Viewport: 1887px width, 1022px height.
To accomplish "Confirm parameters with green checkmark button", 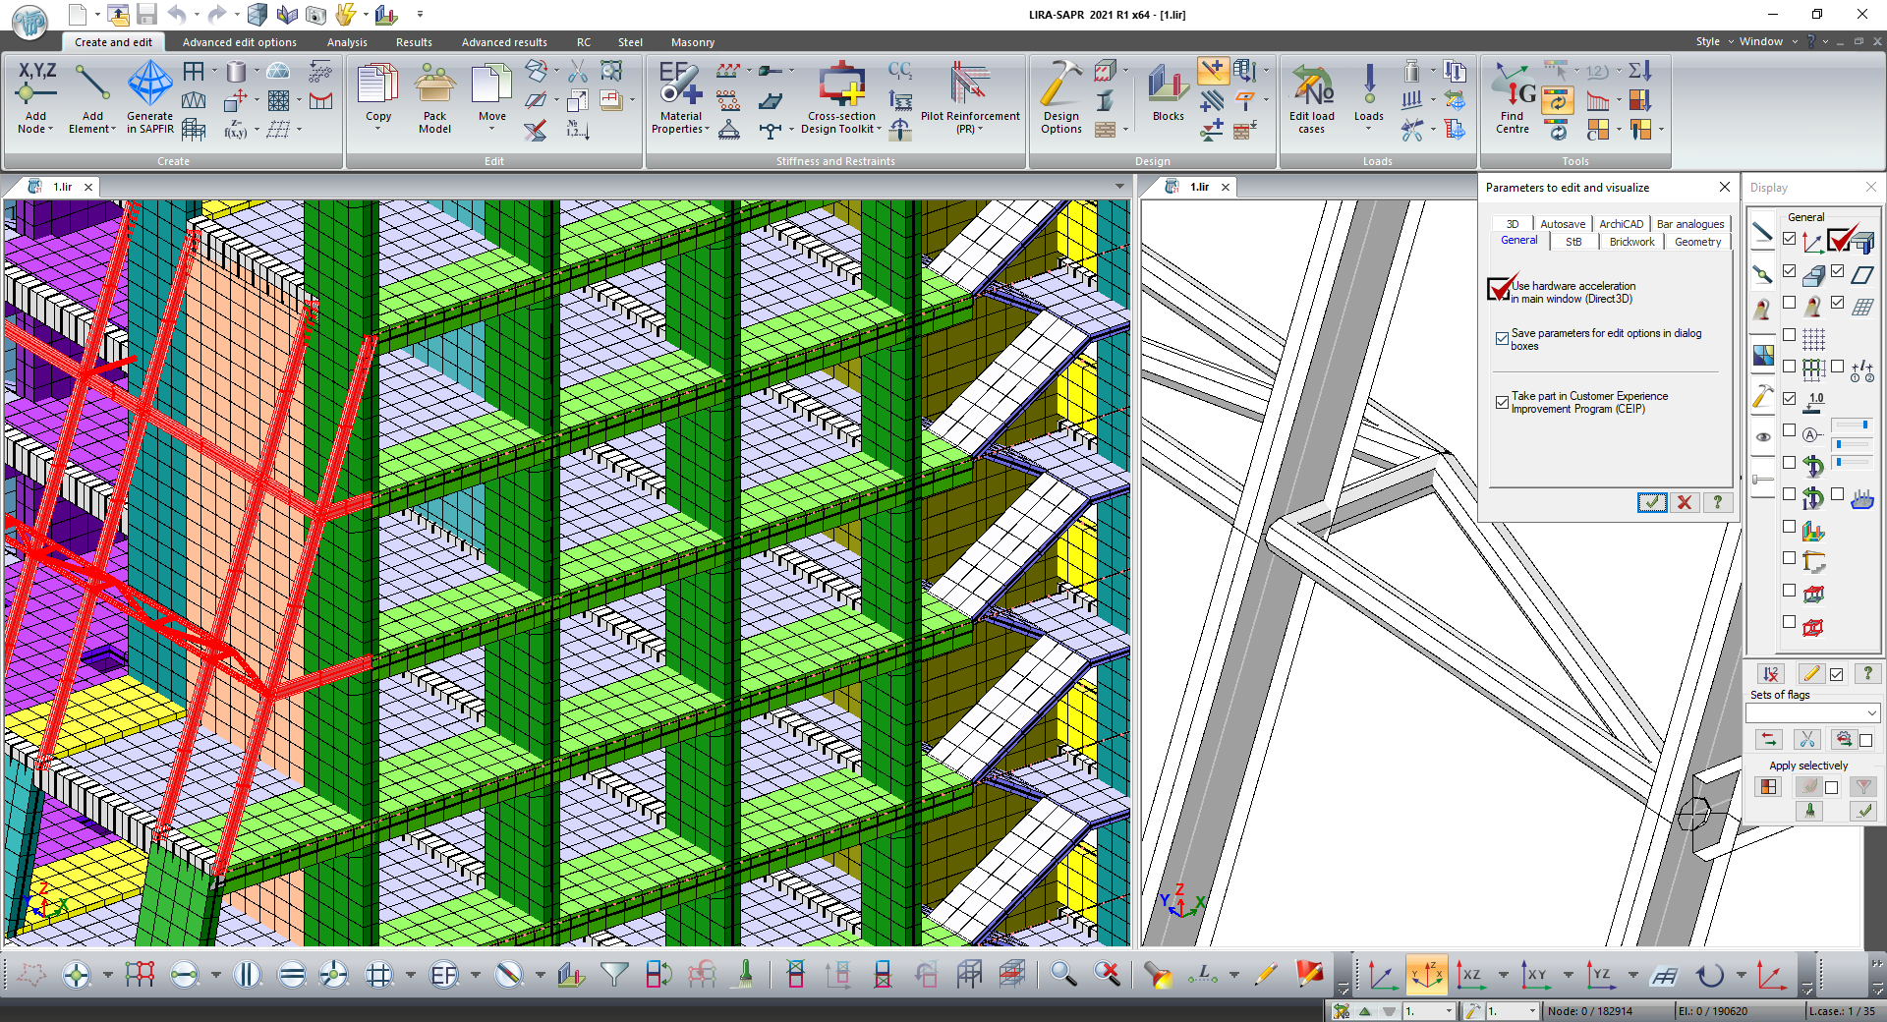I will pyautogui.click(x=1652, y=502).
